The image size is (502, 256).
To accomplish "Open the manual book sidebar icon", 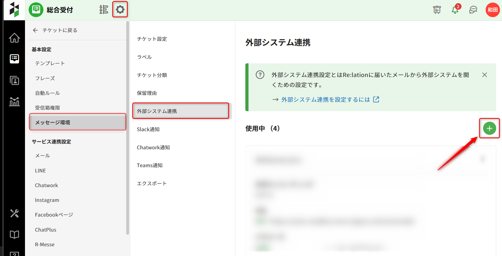I will coord(14,234).
